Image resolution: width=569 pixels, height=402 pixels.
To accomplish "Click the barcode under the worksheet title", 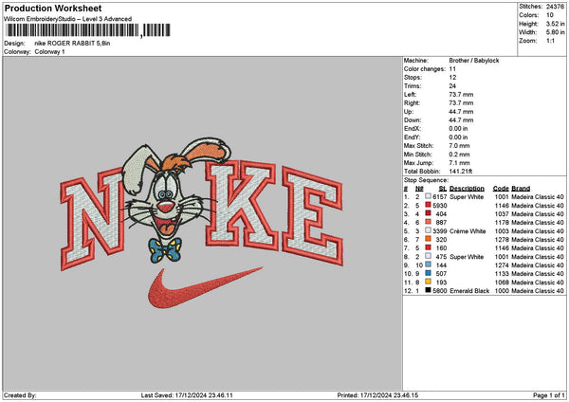I will click(x=88, y=30).
